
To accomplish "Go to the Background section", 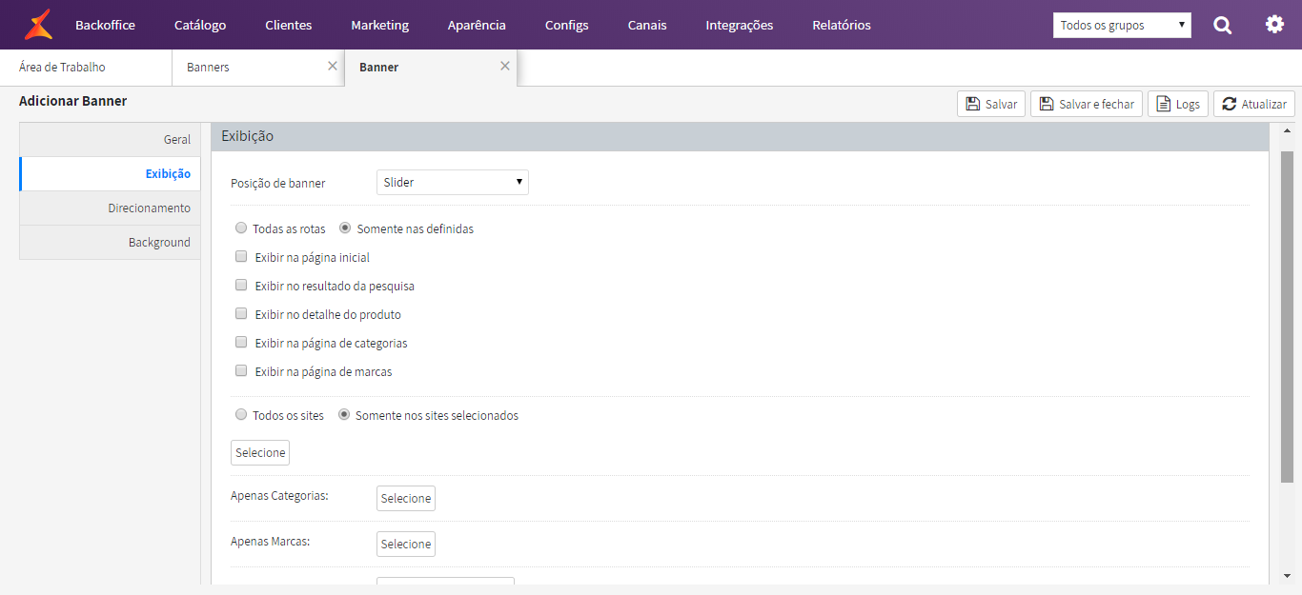I will tap(110, 242).
